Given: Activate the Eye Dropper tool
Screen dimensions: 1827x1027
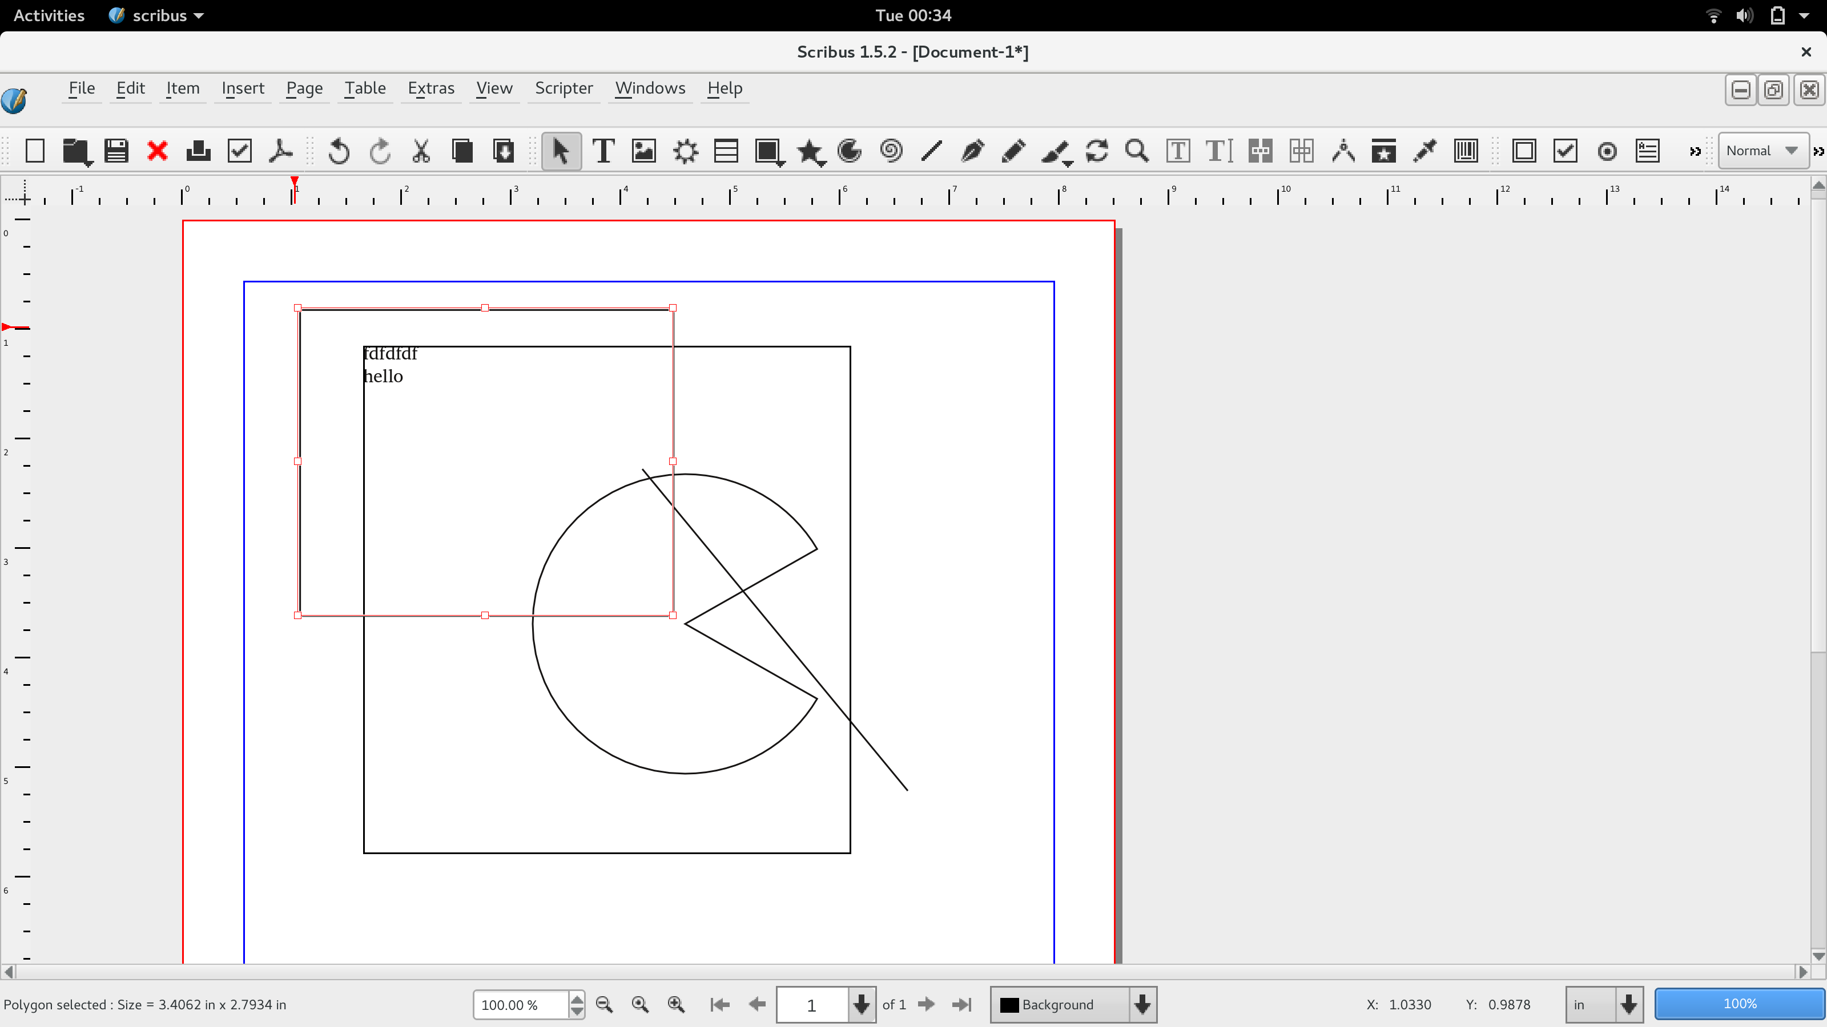Looking at the screenshot, I should [1424, 151].
